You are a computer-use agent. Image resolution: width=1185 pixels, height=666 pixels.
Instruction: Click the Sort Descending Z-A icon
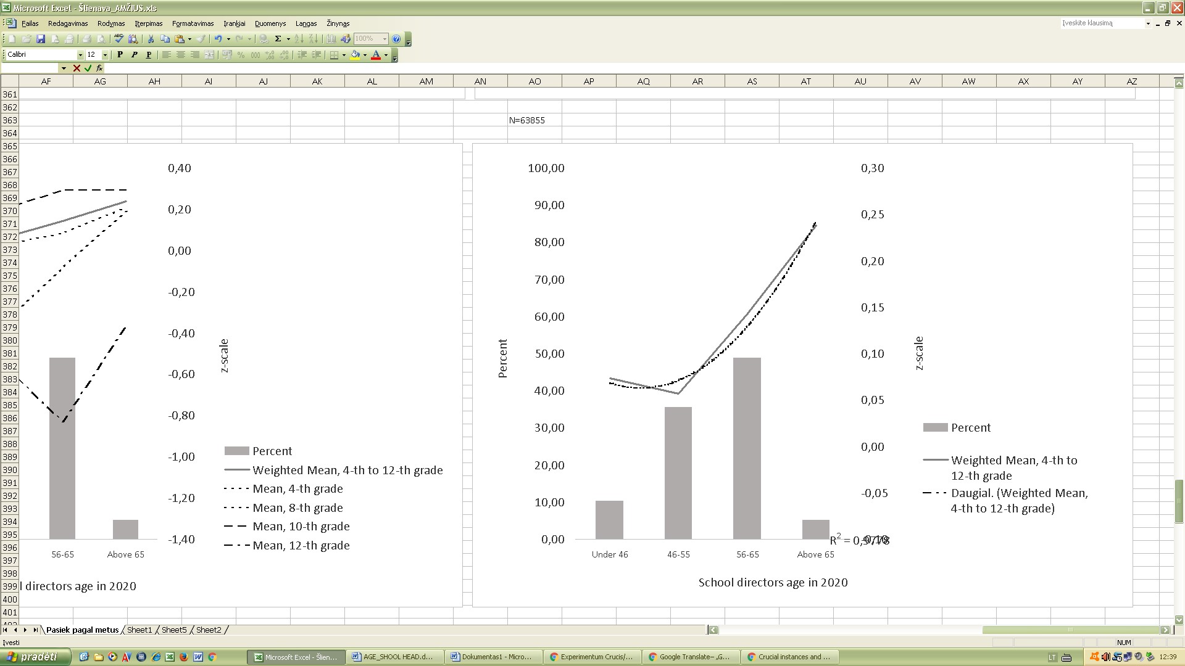pos(314,39)
